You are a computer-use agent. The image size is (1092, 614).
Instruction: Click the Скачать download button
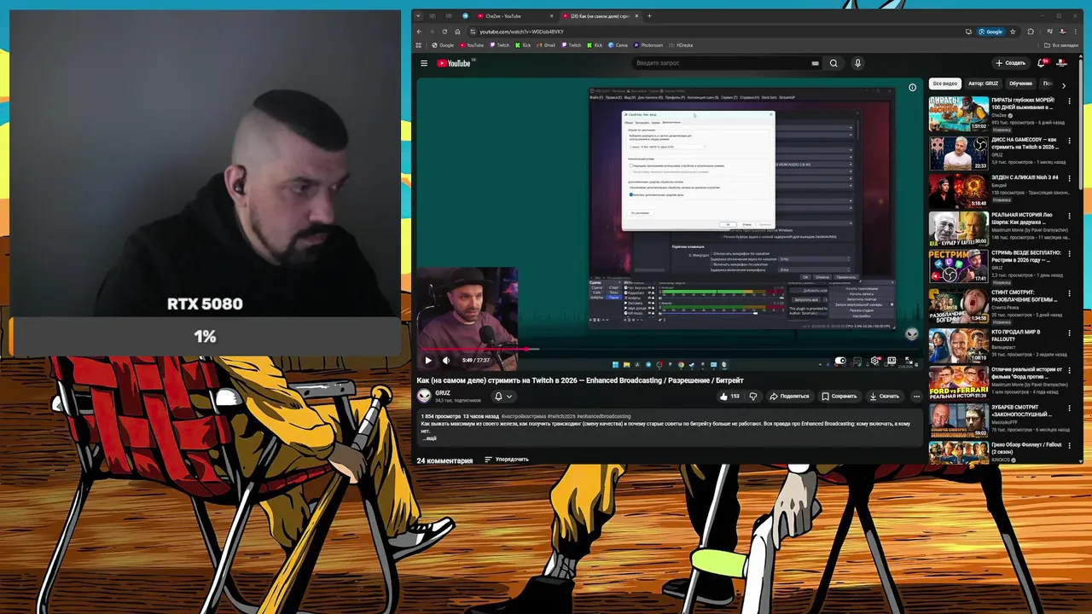point(884,396)
